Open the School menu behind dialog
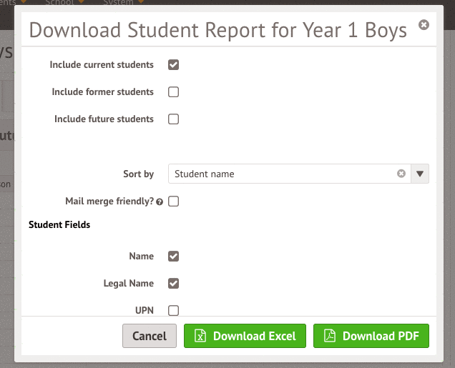Image resolution: width=455 pixels, height=368 pixels. click(64, 2)
